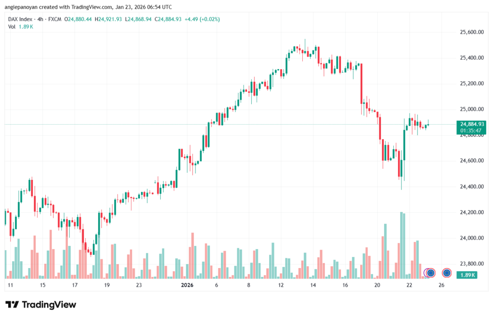The height and width of the screenshot is (318, 493).
Task: Click the green 1.89K volume label
Action: tap(466, 275)
